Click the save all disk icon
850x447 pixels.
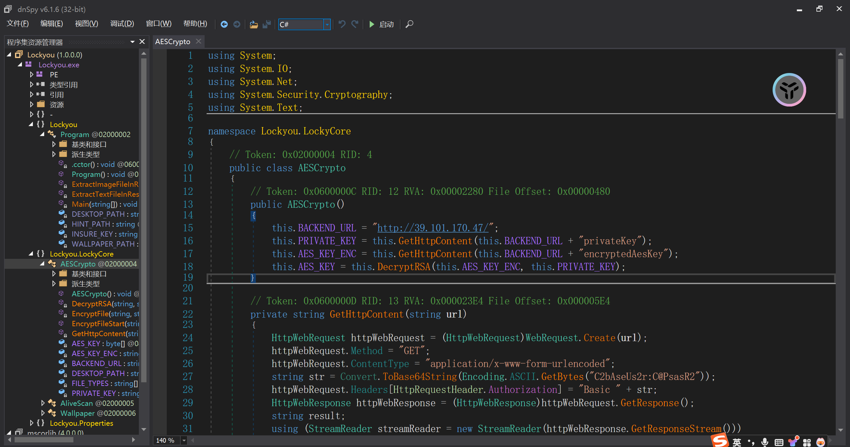(x=266, y=24)
